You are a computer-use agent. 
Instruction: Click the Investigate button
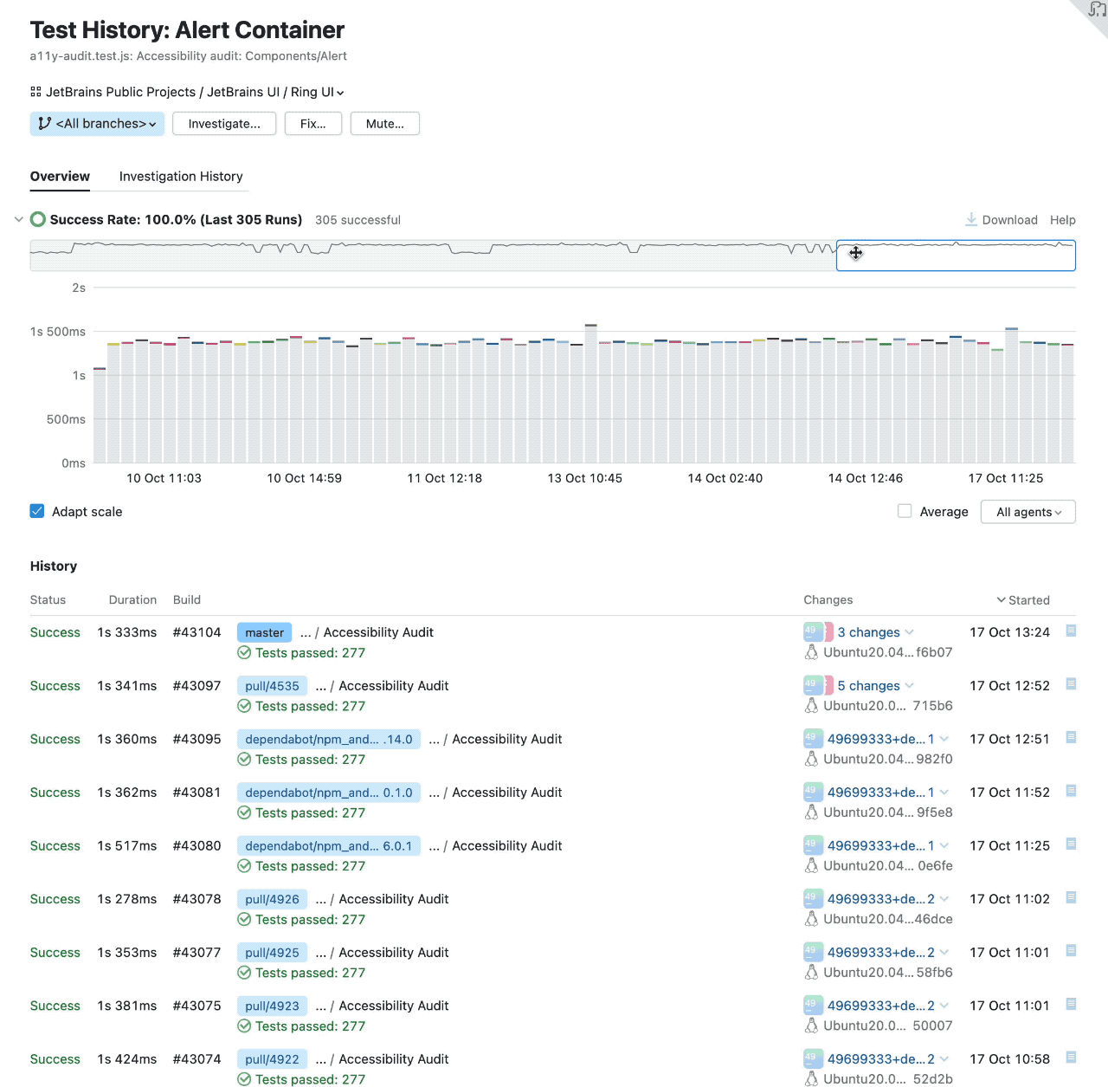[223, 123]
